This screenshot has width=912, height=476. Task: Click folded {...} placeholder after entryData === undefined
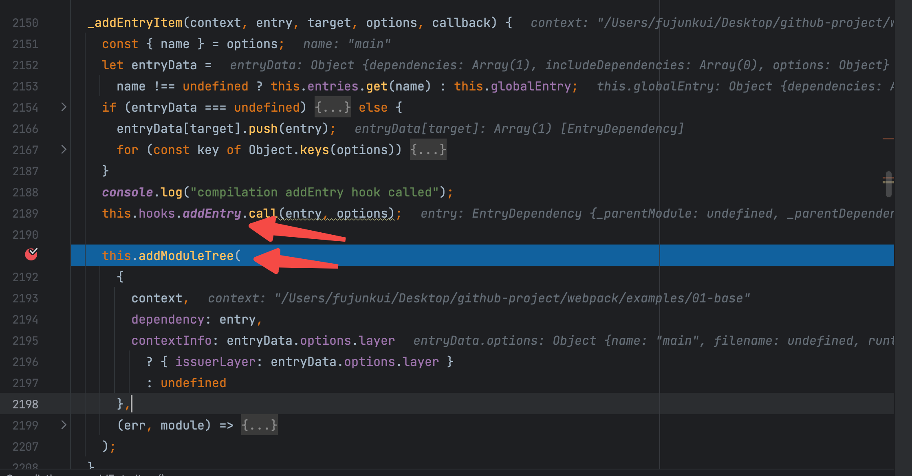(333, 108)
